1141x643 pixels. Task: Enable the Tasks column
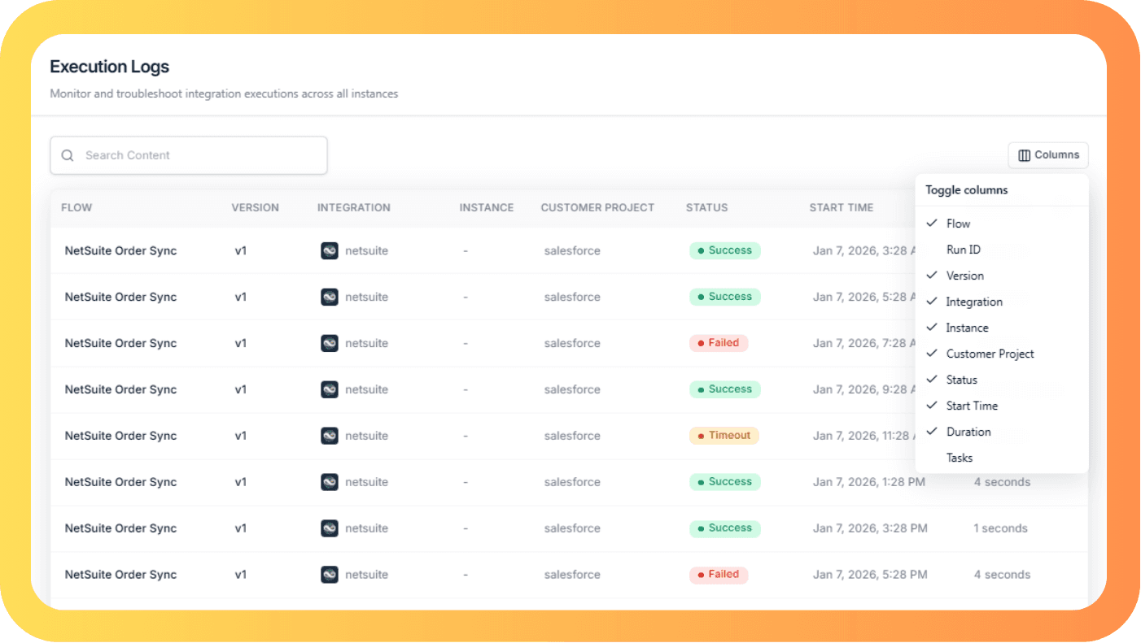tap(1002, 458)
